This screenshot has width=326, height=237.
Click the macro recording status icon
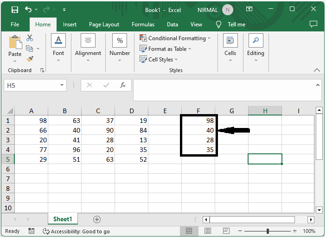[x=31, y=231]
